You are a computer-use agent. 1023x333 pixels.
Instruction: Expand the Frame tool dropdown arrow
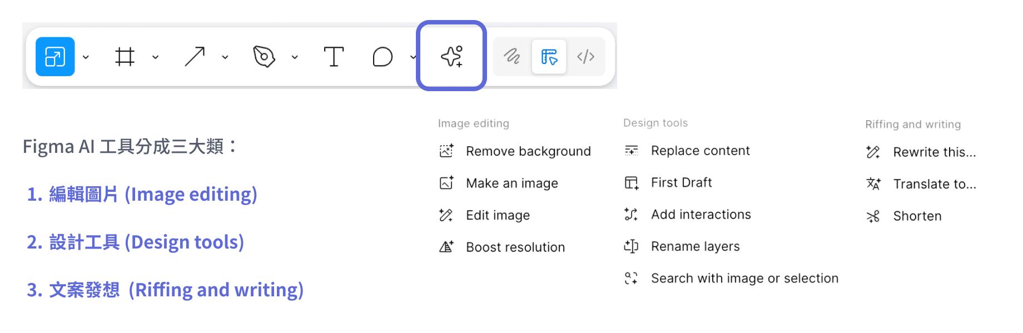click(156, 57)
